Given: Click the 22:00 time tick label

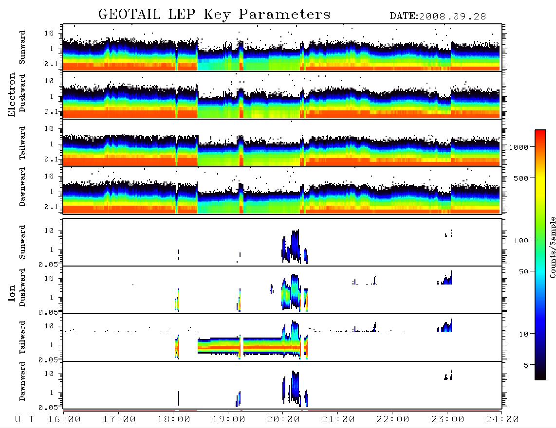Looking at the screenshot, I should [393, 420].
